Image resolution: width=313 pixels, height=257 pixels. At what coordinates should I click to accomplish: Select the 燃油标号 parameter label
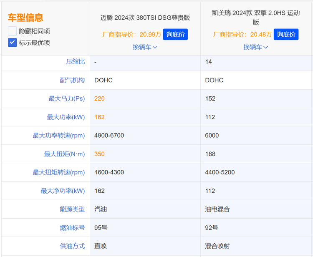pyautogui.click(x=72, y=228)
